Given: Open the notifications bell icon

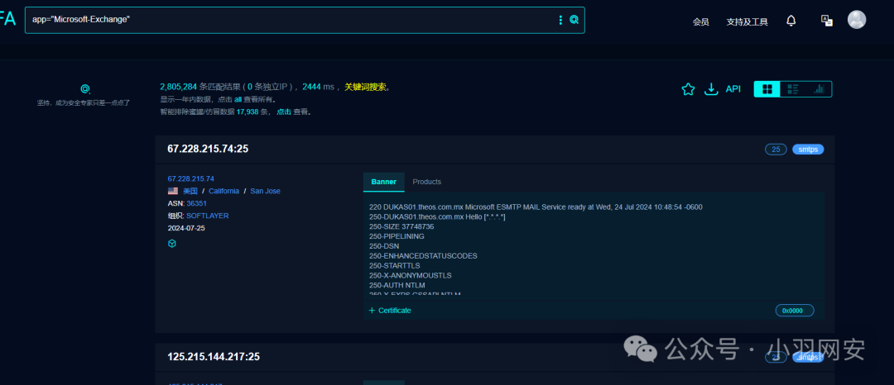Looking at the screenshot, I should tap(791, 21).
